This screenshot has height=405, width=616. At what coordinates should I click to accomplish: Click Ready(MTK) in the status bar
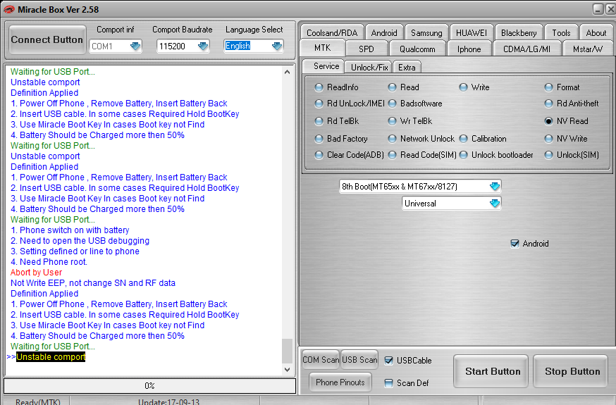[38, 401]
